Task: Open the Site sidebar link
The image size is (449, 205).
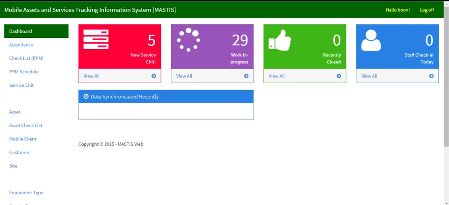Action: click(13, 166)
